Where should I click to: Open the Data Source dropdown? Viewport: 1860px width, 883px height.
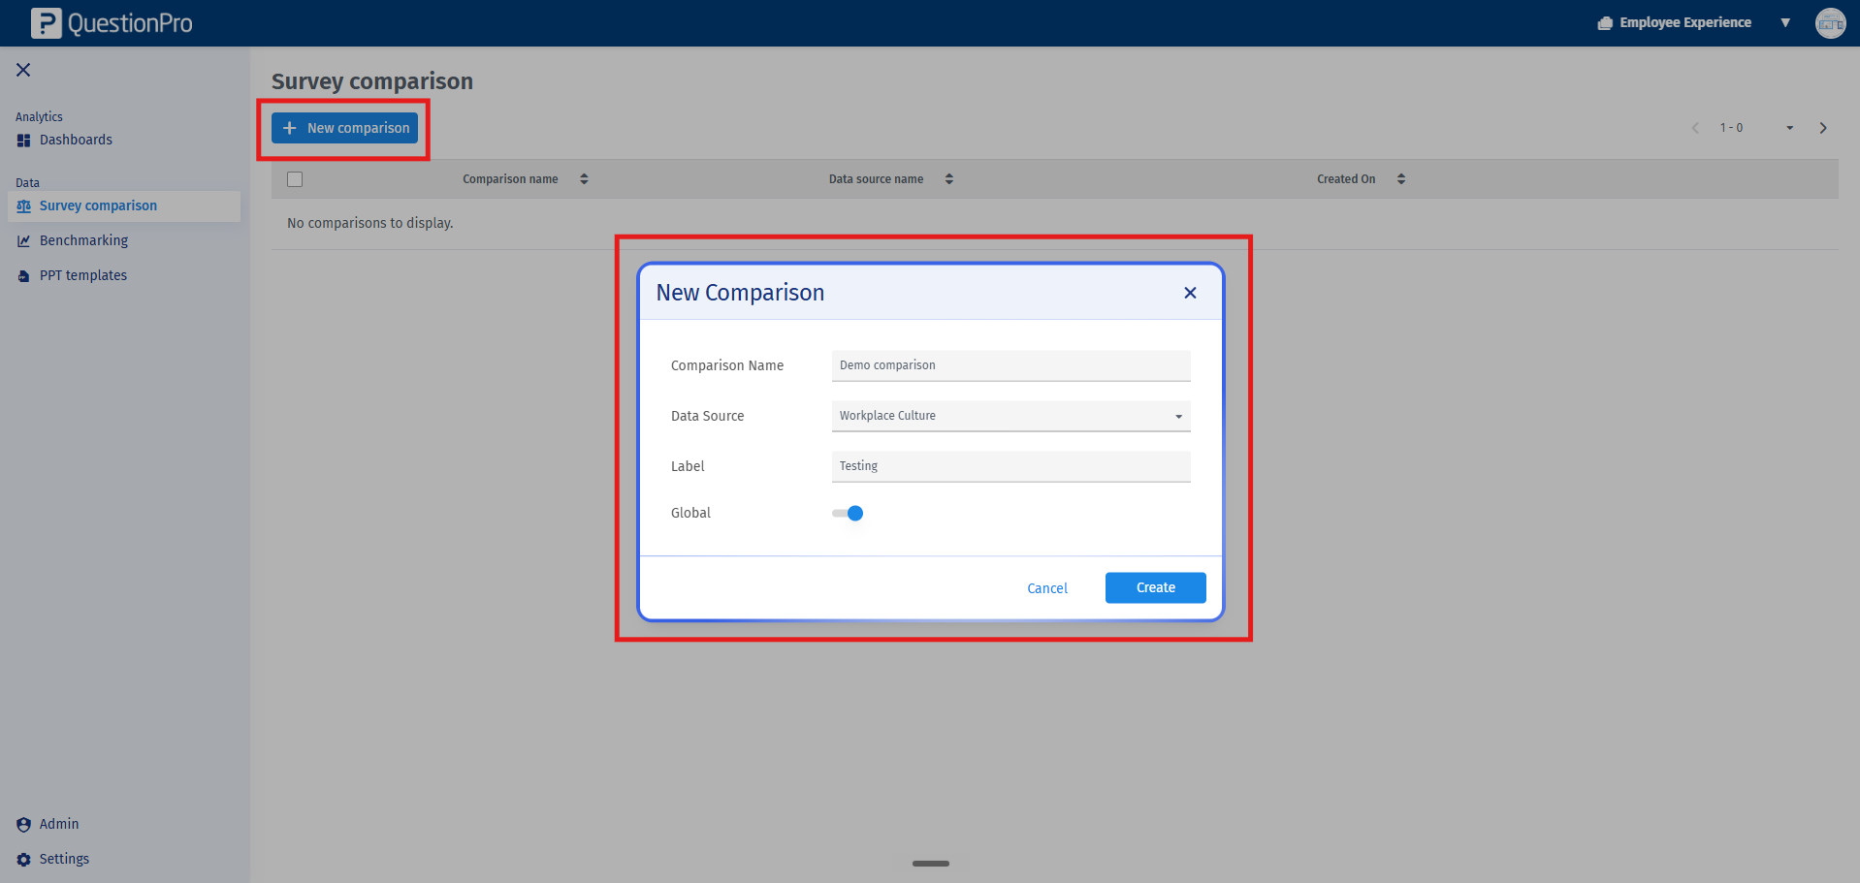(x=1010, y=416)
